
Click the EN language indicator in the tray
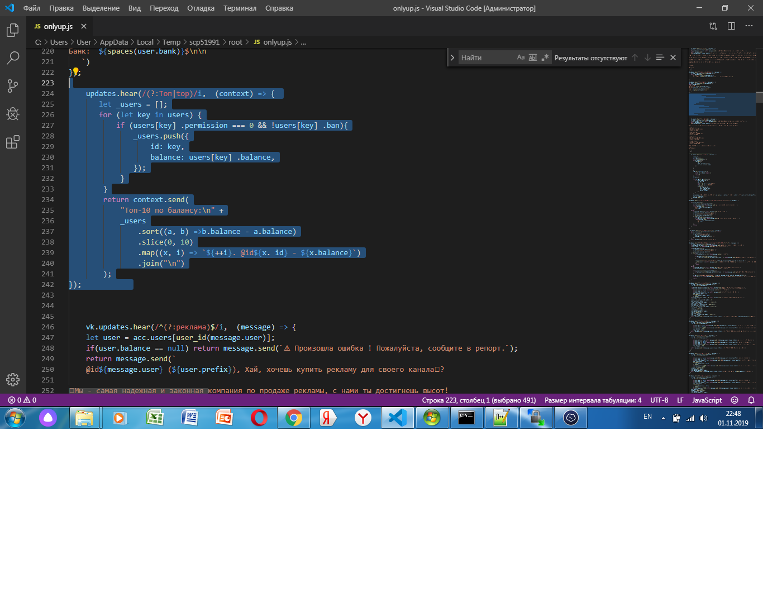(x=648, y=417)
